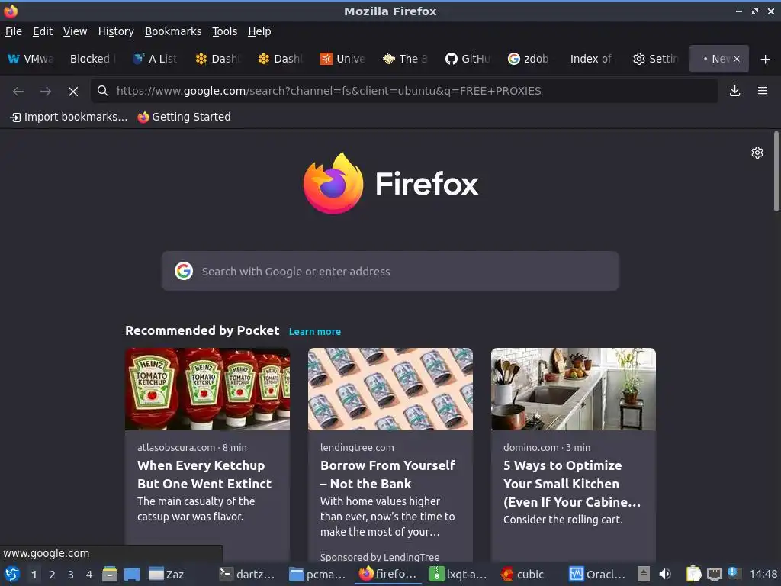781x586 pixels.
Task: Open the History menu
Action: pos(116,31)
